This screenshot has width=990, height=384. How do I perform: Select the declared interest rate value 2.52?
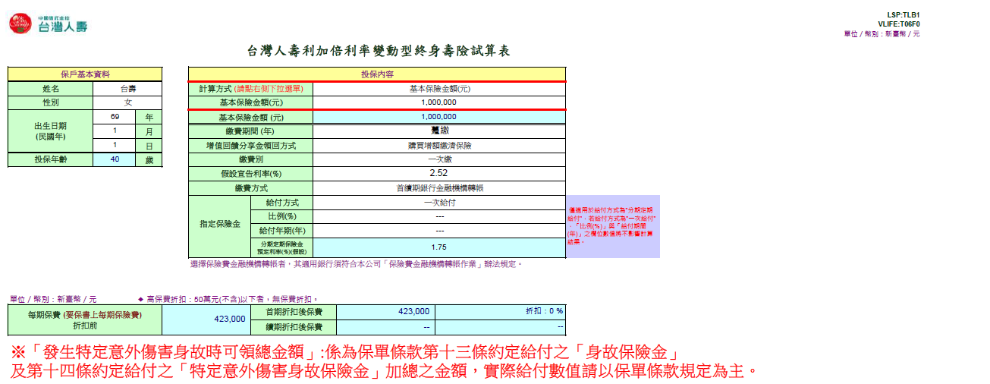439,174
